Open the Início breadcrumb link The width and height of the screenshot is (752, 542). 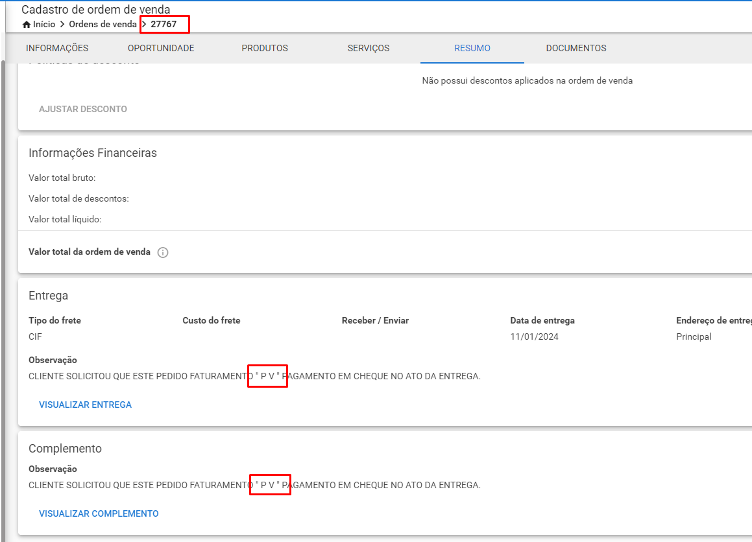click(x=44, y=24)
